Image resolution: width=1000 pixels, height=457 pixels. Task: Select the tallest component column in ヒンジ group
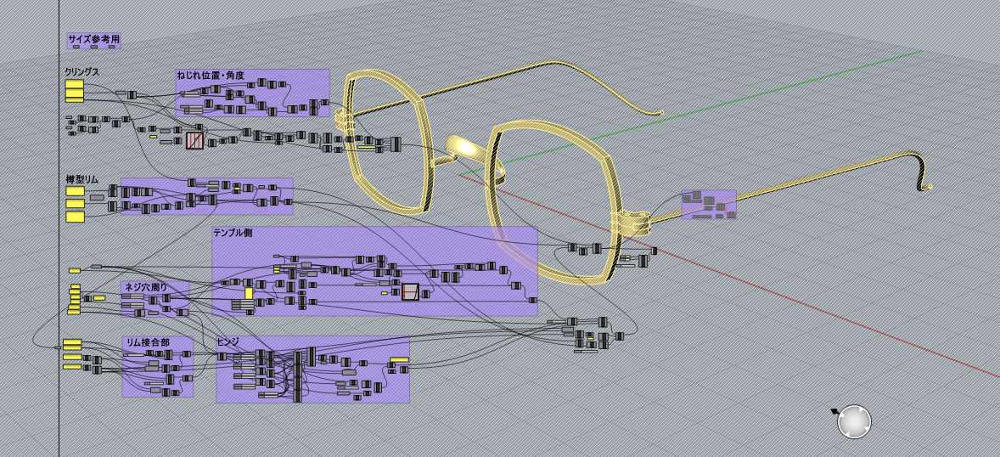[297, 376]
